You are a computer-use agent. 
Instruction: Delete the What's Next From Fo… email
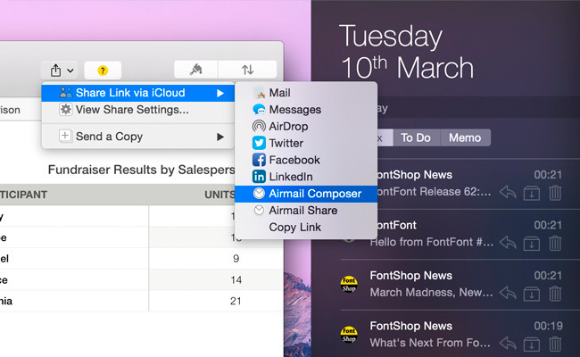point(555,344)
